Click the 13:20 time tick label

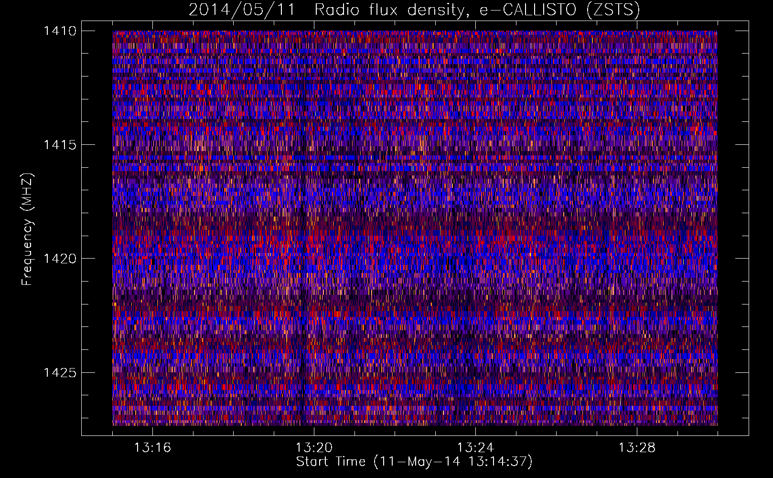(314, 447)
